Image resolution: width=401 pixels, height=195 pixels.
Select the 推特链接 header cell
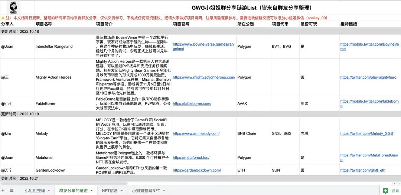[370, 24]
